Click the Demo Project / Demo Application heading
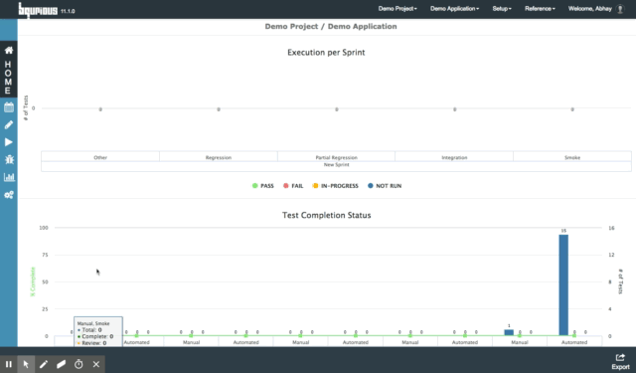 click(x=331, y=27)
